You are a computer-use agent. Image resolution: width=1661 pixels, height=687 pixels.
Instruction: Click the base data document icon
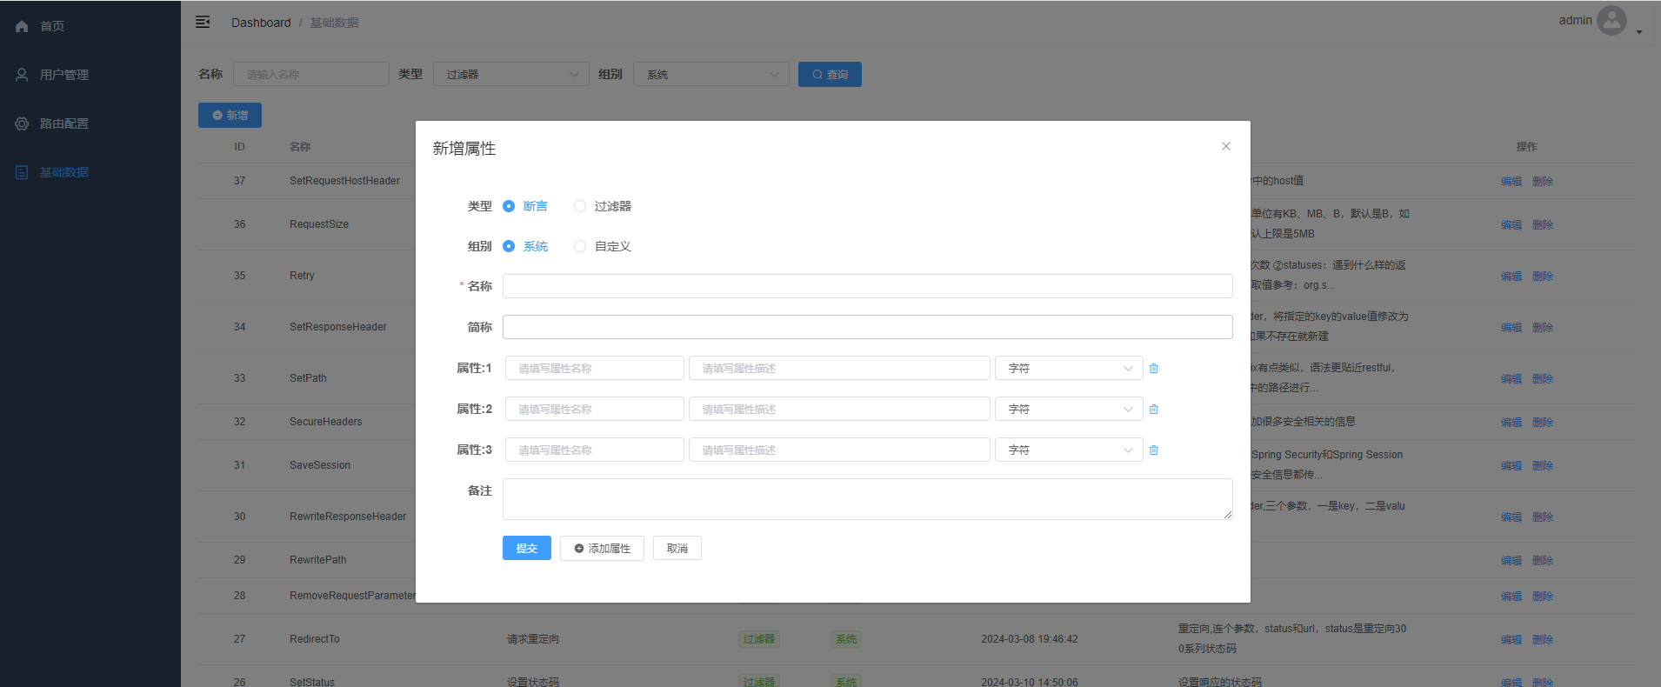[22, 172]
